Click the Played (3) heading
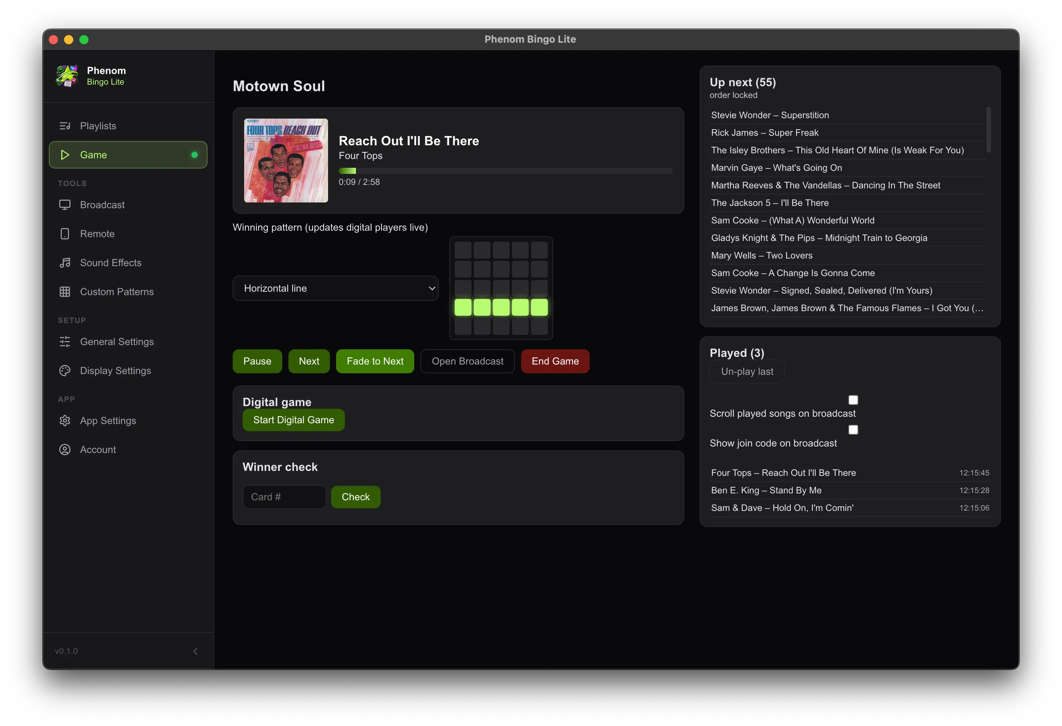The height and width of the screenshot is (726, 1062). click(737, 353)
